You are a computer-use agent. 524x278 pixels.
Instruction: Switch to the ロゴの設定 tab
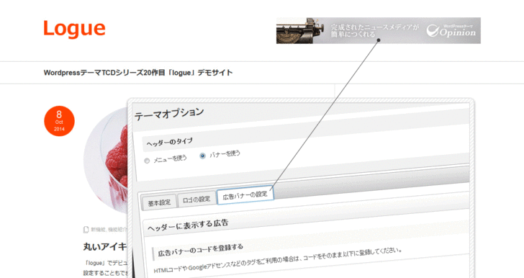[x=196, y=199]
